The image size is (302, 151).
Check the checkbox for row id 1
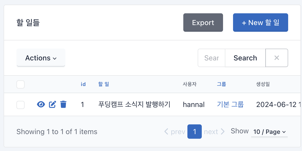tap(21, 105)
